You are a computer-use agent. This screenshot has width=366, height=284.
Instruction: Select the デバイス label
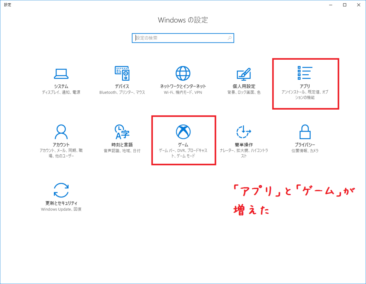(x=122, y=86)
